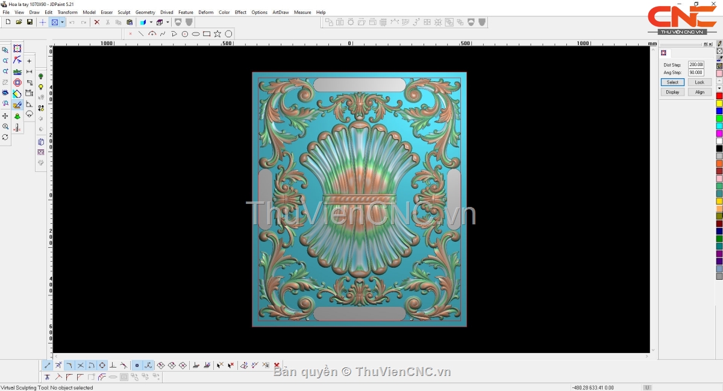Open the blue cube shading dropdown

point(151,22)
